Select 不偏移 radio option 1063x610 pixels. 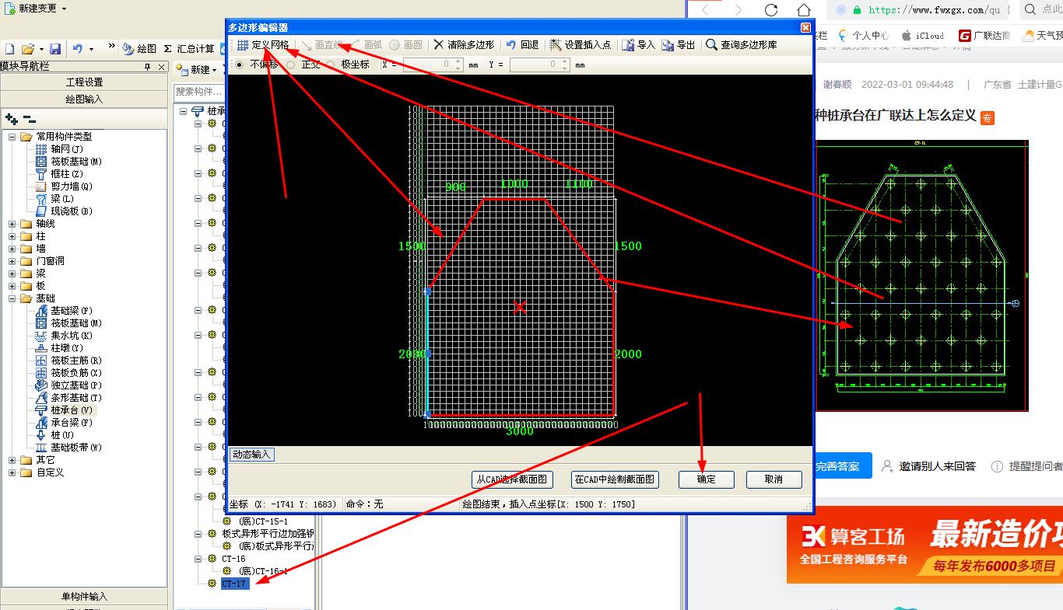pyautogui.click(x=239, y=64)
